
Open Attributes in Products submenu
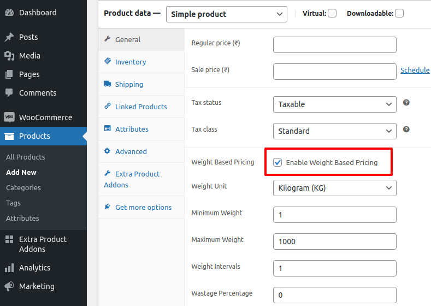(22, 218)
